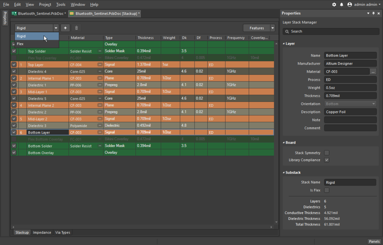Click the Properties Search field
The image size is (383, 245).
coord(331,31)
